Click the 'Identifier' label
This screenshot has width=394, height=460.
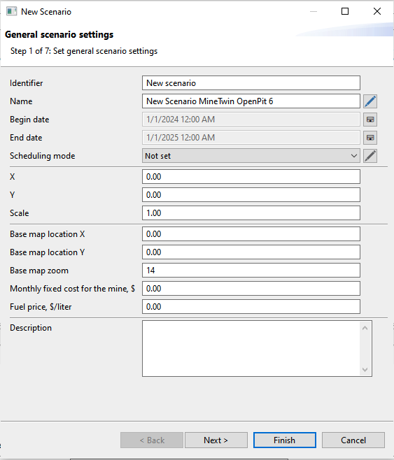pyautogui.click(x=27, y=83)
